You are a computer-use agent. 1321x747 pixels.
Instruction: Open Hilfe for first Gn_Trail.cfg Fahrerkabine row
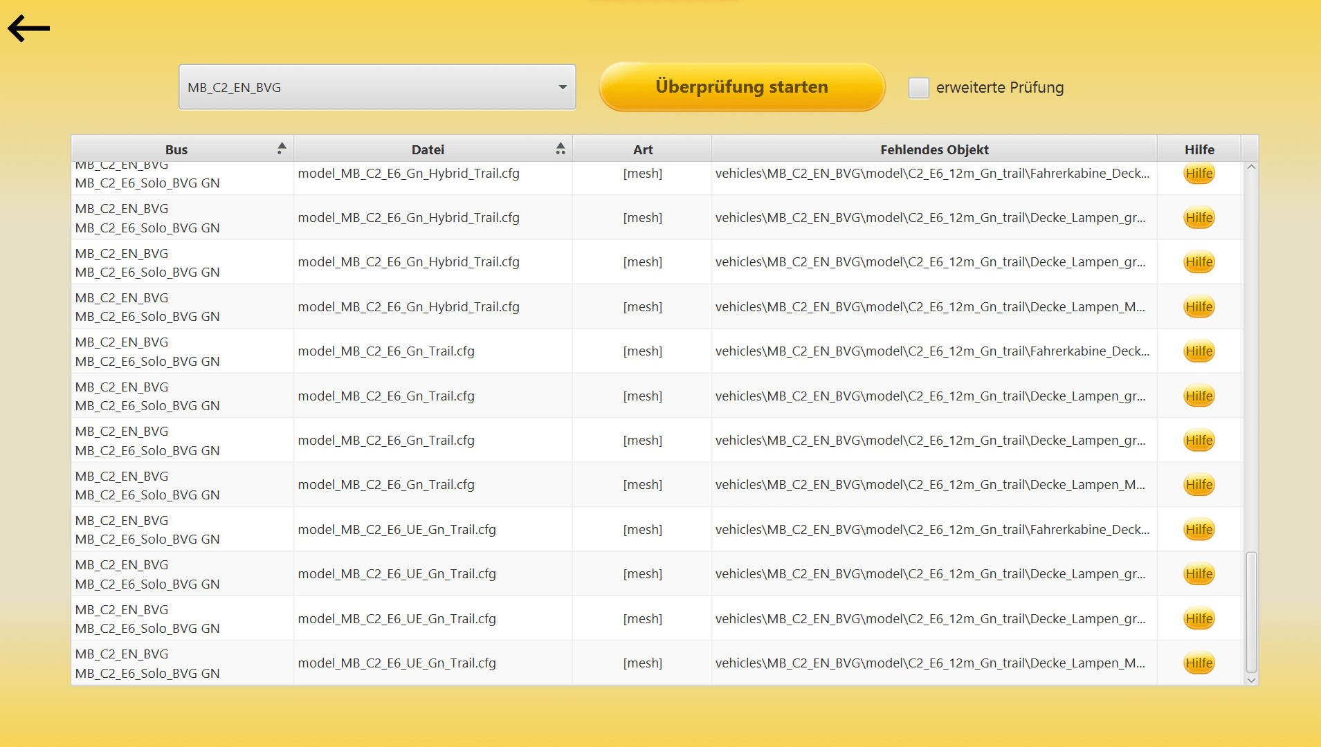[x=1199, y=351]
